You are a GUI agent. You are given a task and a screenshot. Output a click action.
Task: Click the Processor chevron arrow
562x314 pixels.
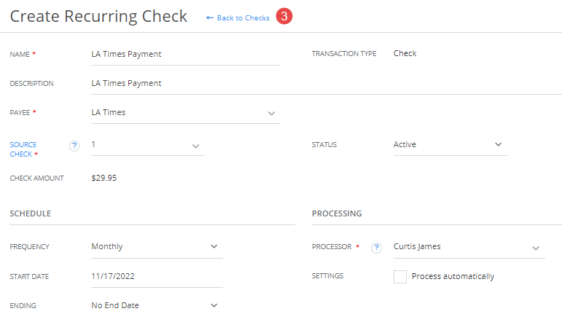pos(536,248)
